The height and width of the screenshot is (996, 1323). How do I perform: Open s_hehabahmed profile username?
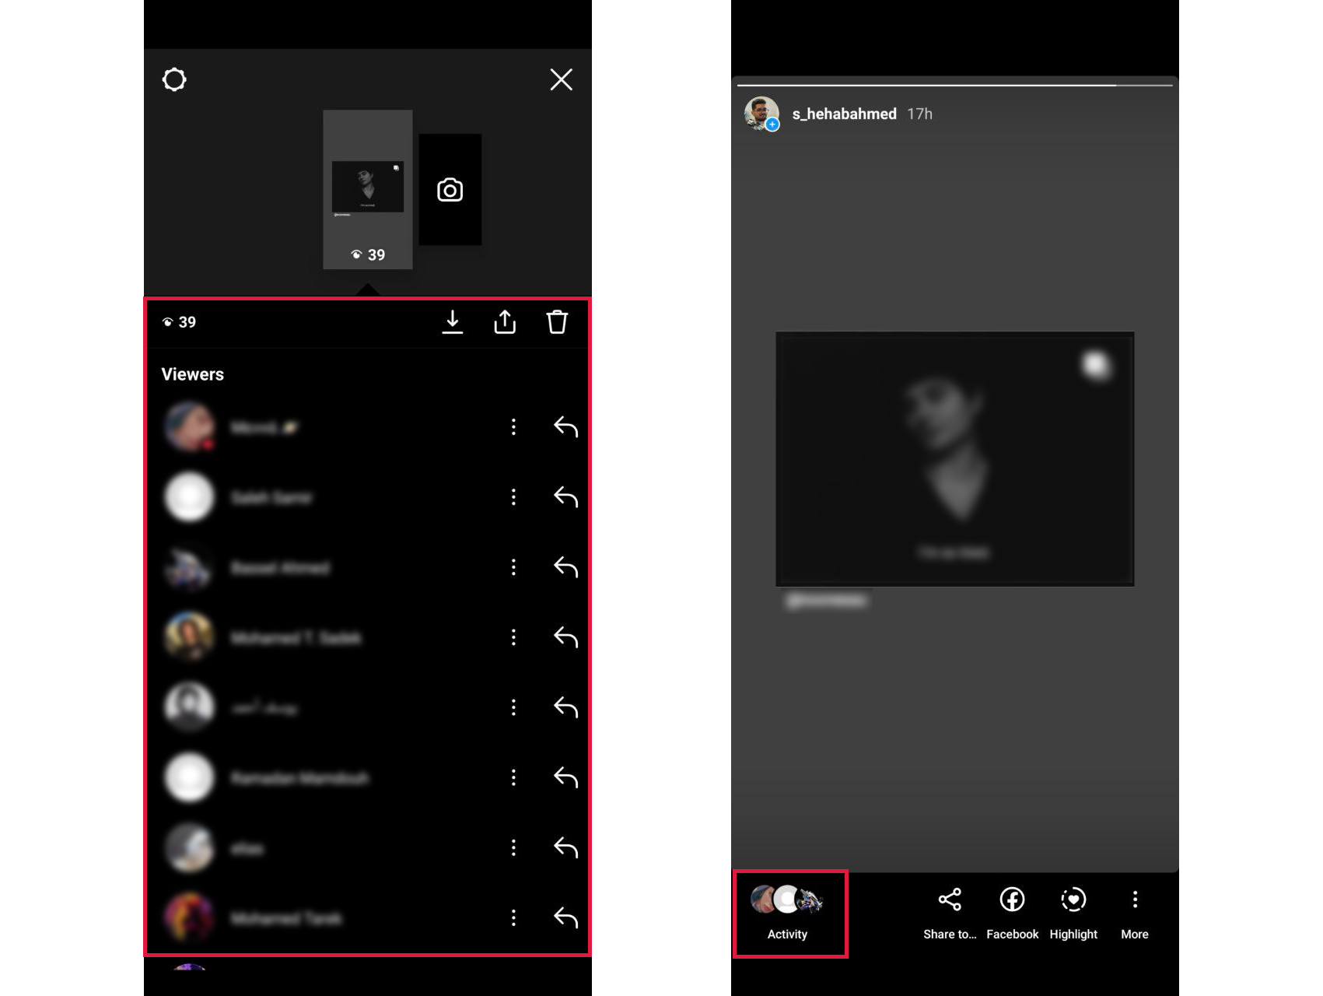pyautogui.click(x=844, y=114)
